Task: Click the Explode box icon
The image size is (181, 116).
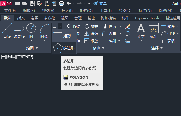Action: pos(128,34)
